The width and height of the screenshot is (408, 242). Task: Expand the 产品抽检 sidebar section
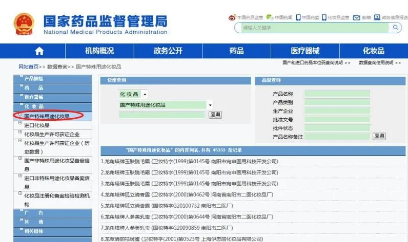pos(53,79)
